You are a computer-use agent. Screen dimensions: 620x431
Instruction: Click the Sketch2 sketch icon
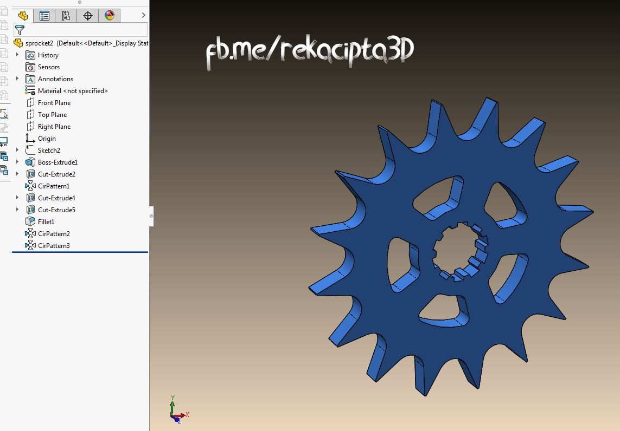coord(30,150)
